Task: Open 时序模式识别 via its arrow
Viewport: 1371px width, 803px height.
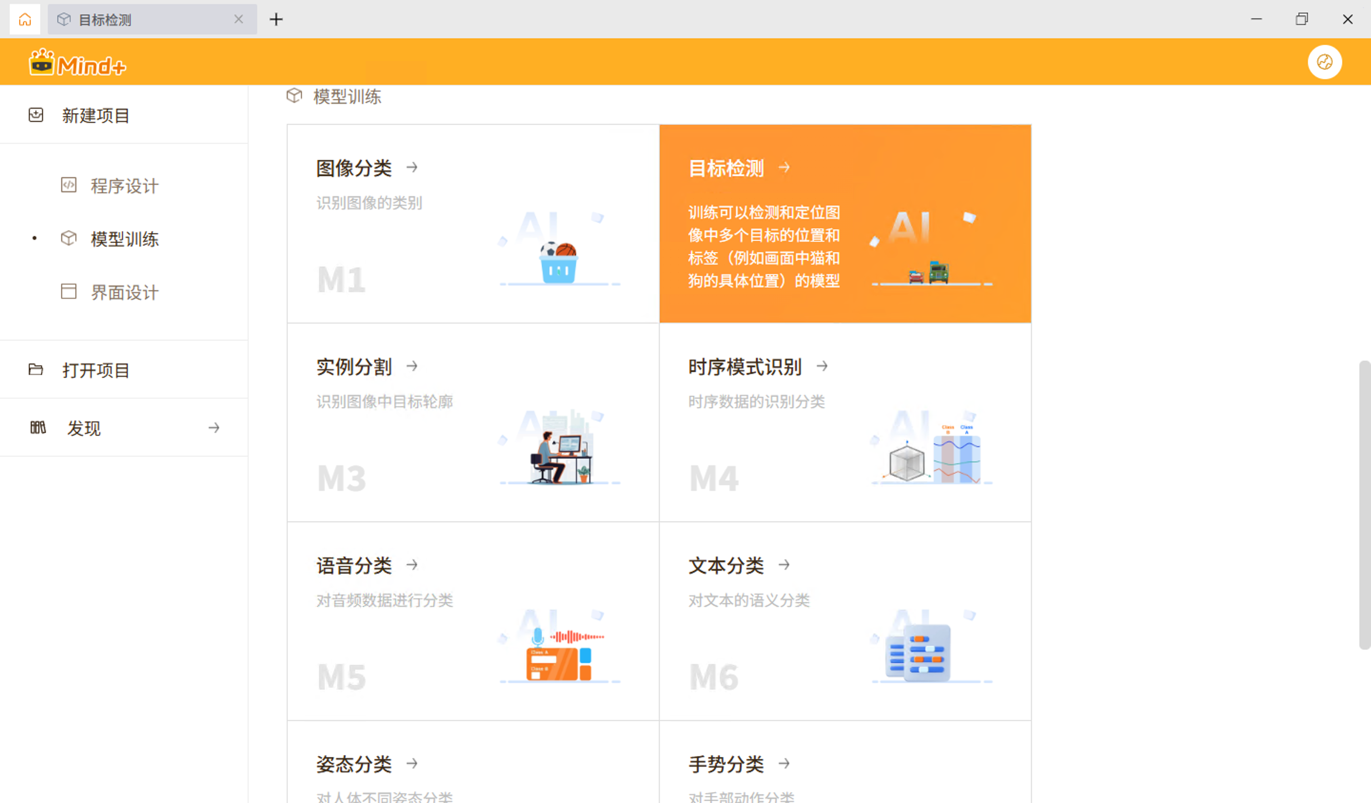Action: 823,366
